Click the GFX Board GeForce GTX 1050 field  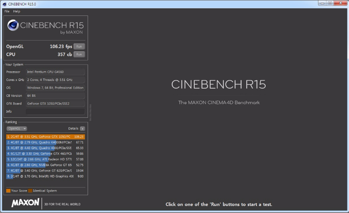[x=55, y=103]
